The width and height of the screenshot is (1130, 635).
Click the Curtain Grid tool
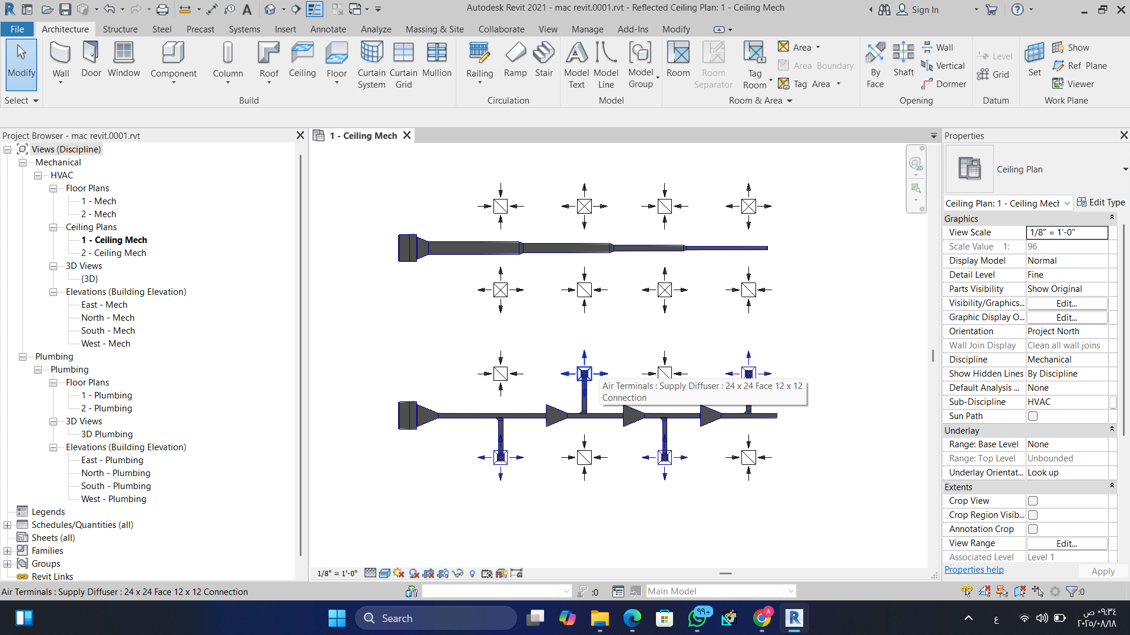pyautogui.click(x=403, y=65)
